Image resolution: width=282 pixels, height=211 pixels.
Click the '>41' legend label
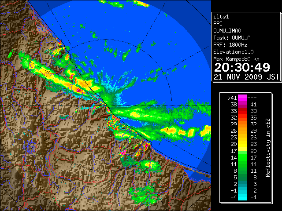[x=232, y=98]
